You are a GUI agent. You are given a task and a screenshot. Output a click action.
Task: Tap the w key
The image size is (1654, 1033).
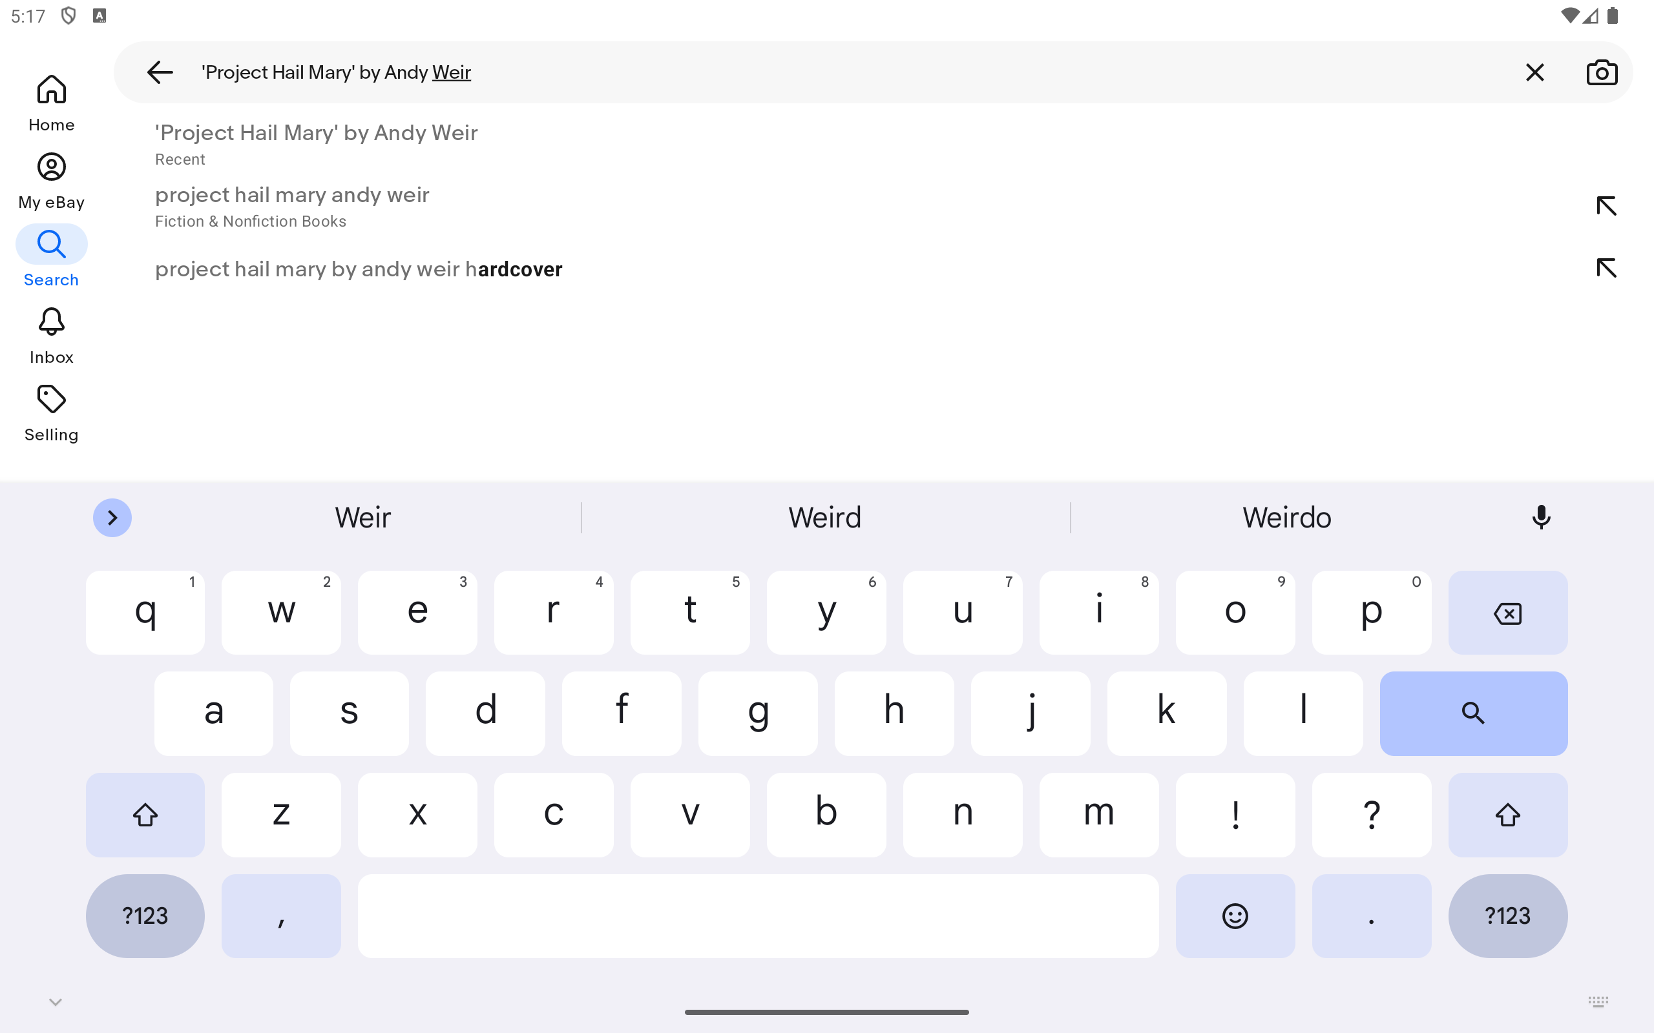click(281, 613)
